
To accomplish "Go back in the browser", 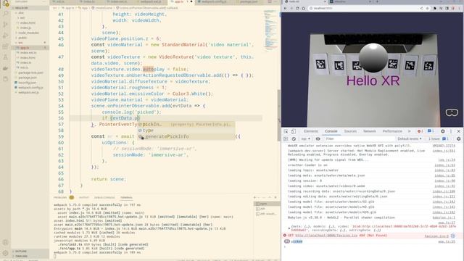I will [x=285, y=8].
